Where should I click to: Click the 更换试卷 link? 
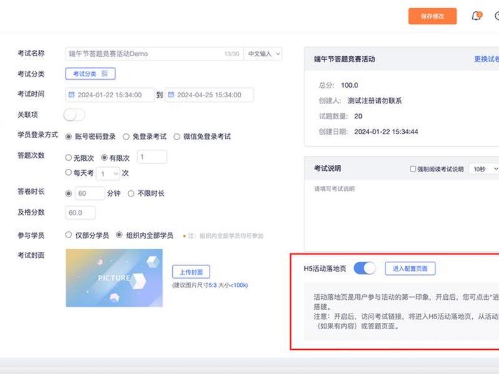tap(487, 59)
